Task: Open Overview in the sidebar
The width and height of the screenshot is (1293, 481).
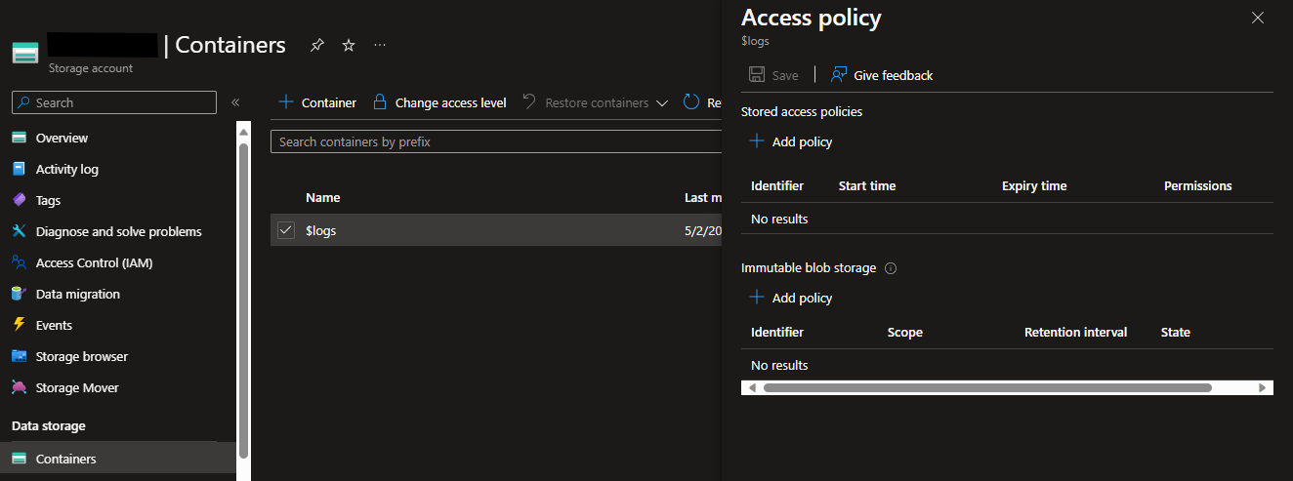Action: pos(62,138)
